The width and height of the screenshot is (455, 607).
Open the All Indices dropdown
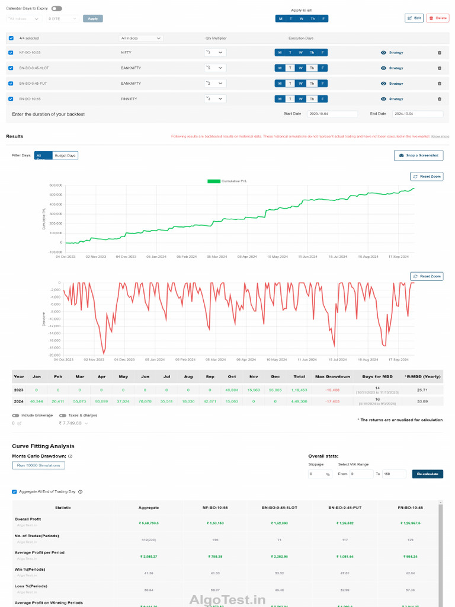(141, 38)
